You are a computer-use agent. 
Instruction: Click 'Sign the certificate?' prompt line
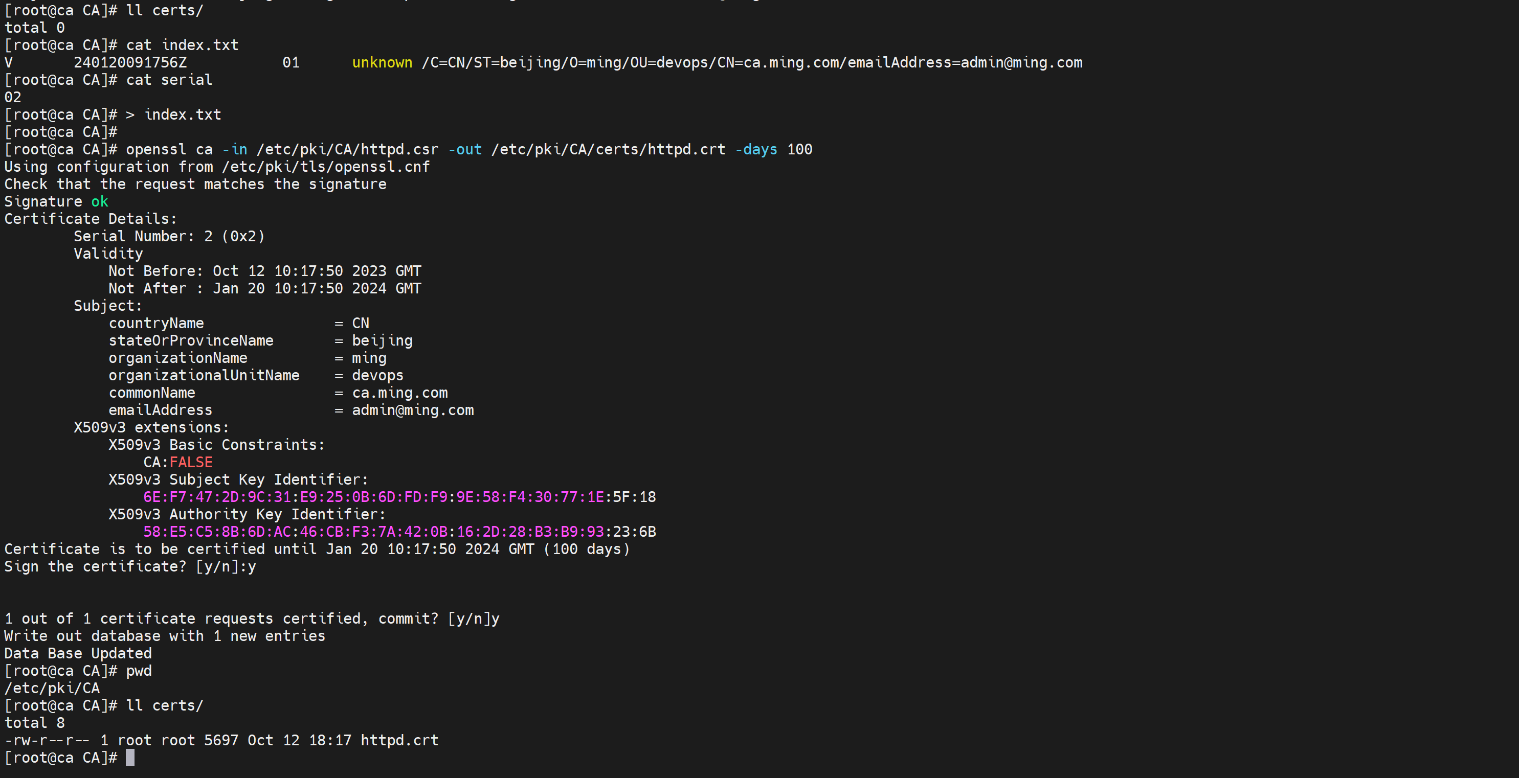click(x=130, y=566)
